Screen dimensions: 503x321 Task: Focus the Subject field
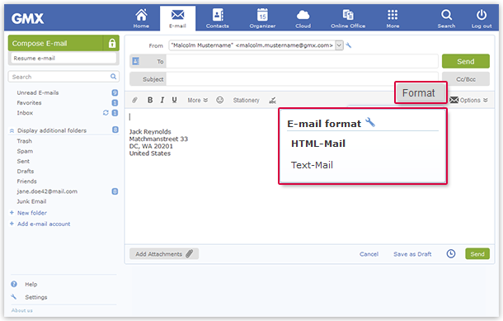click(x=302, y=79)
